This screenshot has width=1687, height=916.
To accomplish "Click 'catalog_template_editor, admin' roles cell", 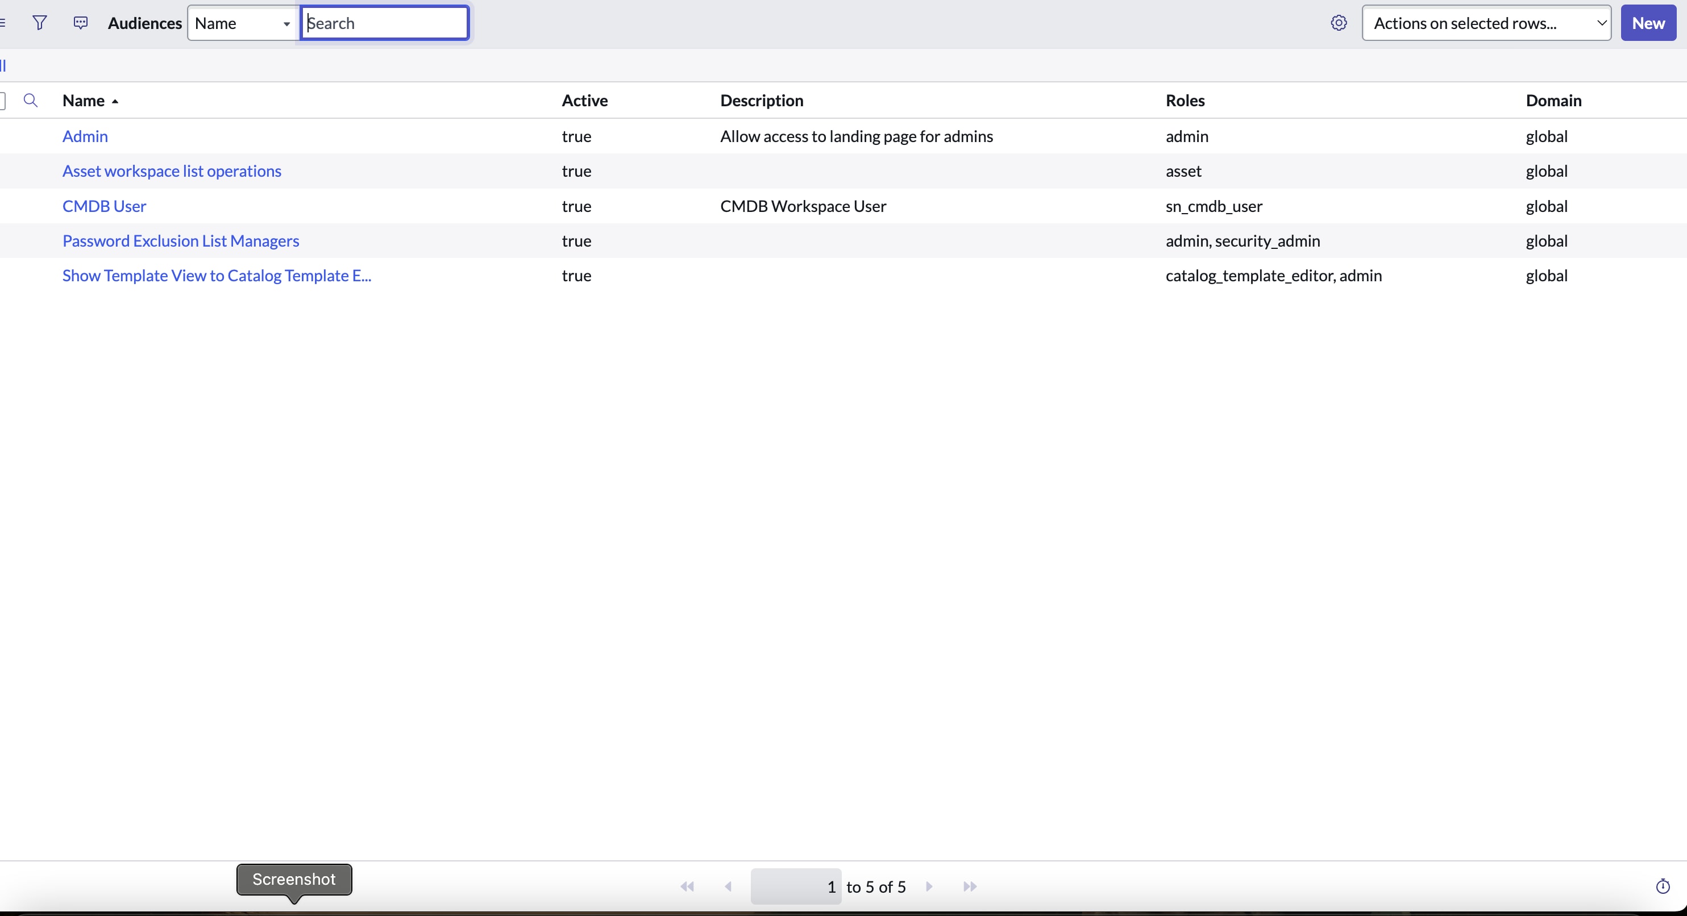I will [1274, 276].
